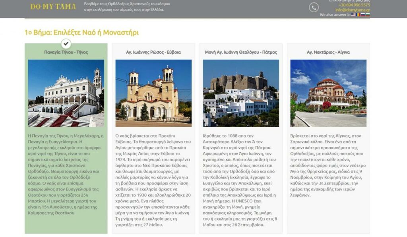
Task: Click the Tinos white church photo
Action: click(x=66, y=93)
